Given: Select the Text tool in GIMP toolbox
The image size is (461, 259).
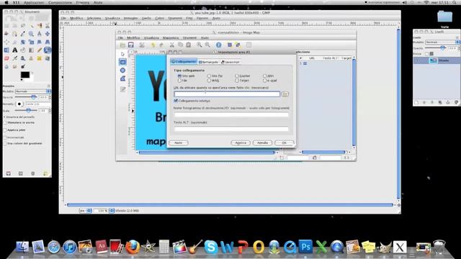Looking at the screenshot, I should 14,50.
